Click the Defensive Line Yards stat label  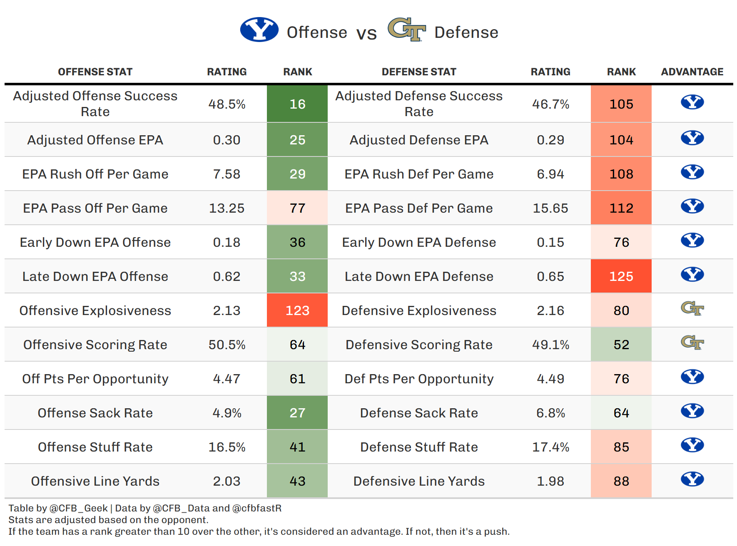point(419,481)
